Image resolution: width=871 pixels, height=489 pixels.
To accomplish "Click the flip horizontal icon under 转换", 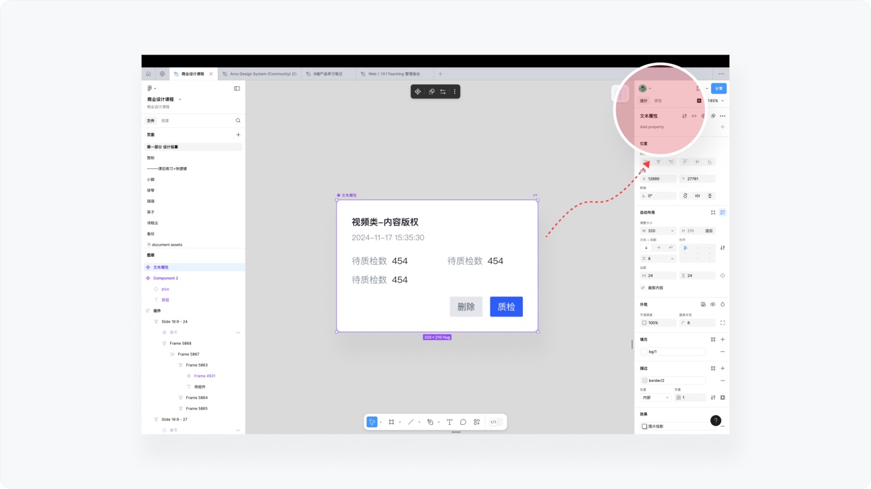I will (697, 195).
